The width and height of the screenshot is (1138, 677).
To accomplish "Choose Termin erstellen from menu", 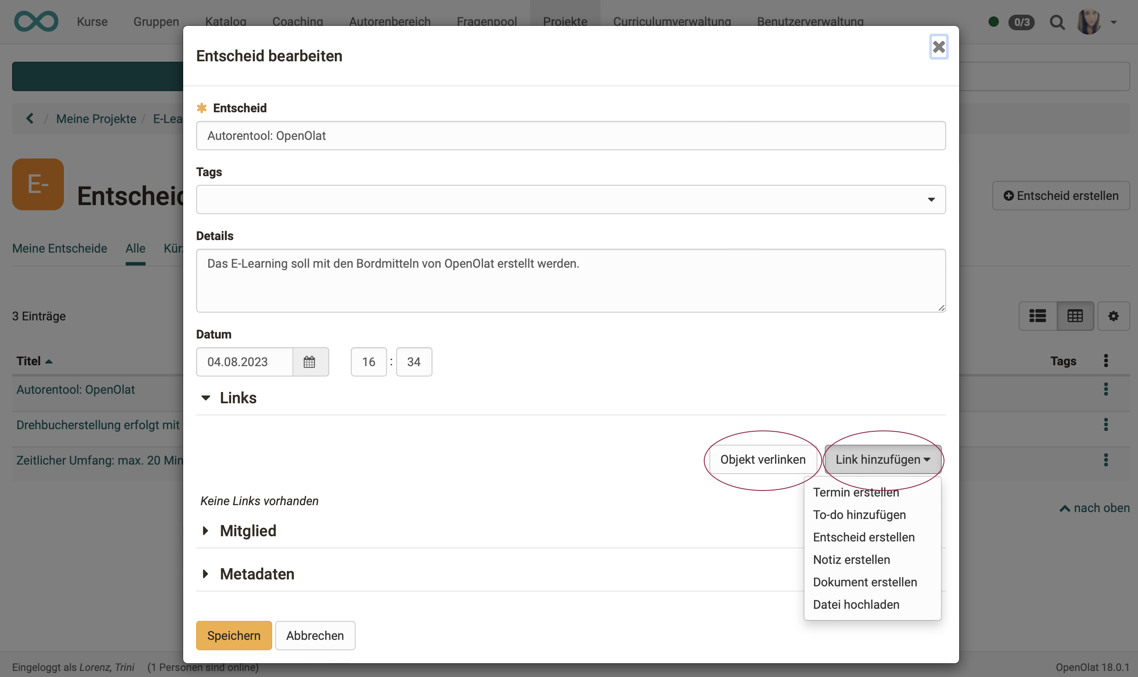I will point(856,493).
